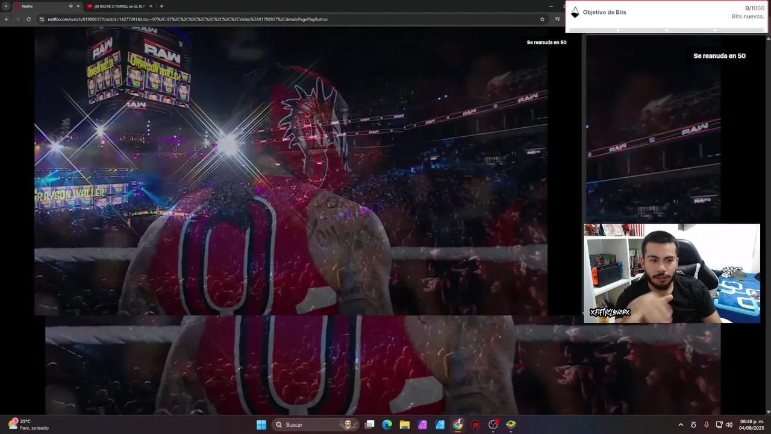Click the system tray sync circle icon

tap(693, 425)
